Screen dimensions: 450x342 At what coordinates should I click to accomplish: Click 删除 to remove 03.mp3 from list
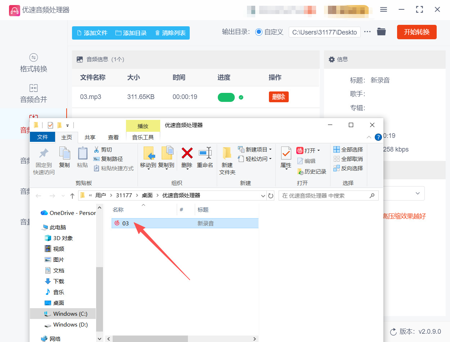pos(279,97)
